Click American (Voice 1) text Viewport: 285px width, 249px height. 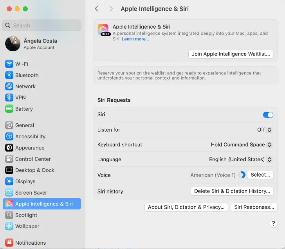pyautogui.click(x=213, y=175)
